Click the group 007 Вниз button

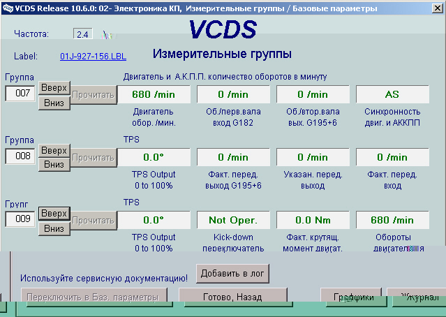coord(54,103)
